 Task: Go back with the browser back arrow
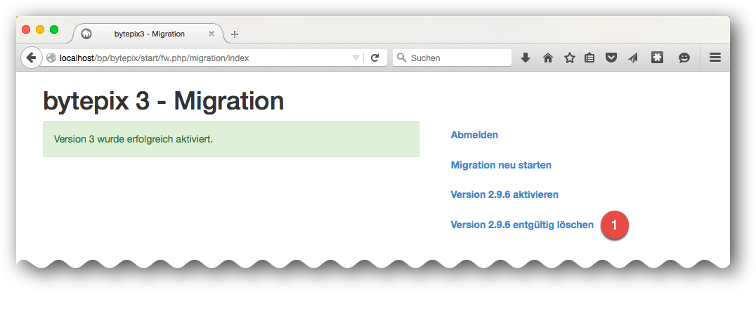click(32, 58)
